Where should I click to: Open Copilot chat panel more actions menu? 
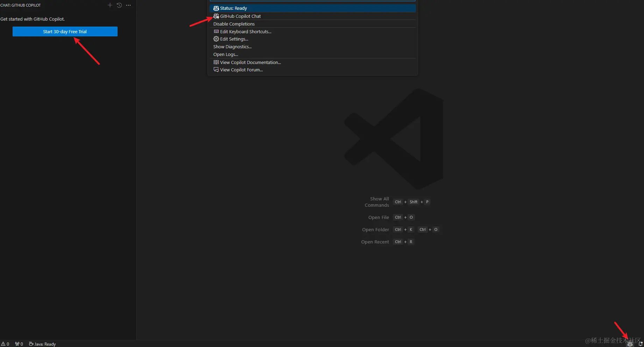128,5
